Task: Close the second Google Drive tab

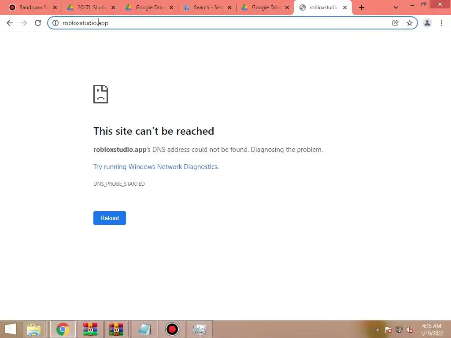Action: tap(287, 8)
